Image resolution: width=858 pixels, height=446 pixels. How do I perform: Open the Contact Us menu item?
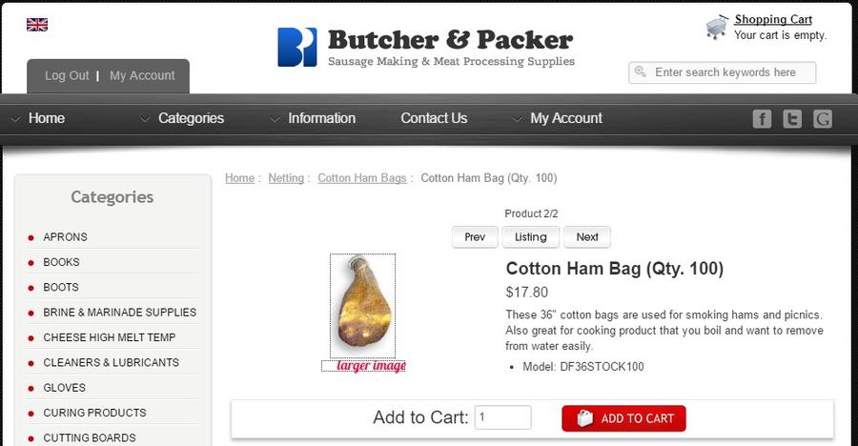point(434,118)
